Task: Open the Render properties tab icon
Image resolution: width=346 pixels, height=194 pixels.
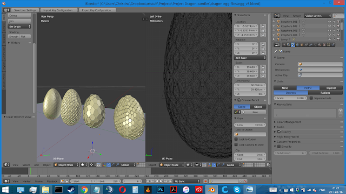Action: tap(284, 45)
